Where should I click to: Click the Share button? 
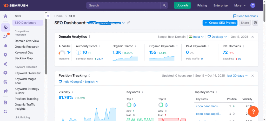(x=245, y=23)
